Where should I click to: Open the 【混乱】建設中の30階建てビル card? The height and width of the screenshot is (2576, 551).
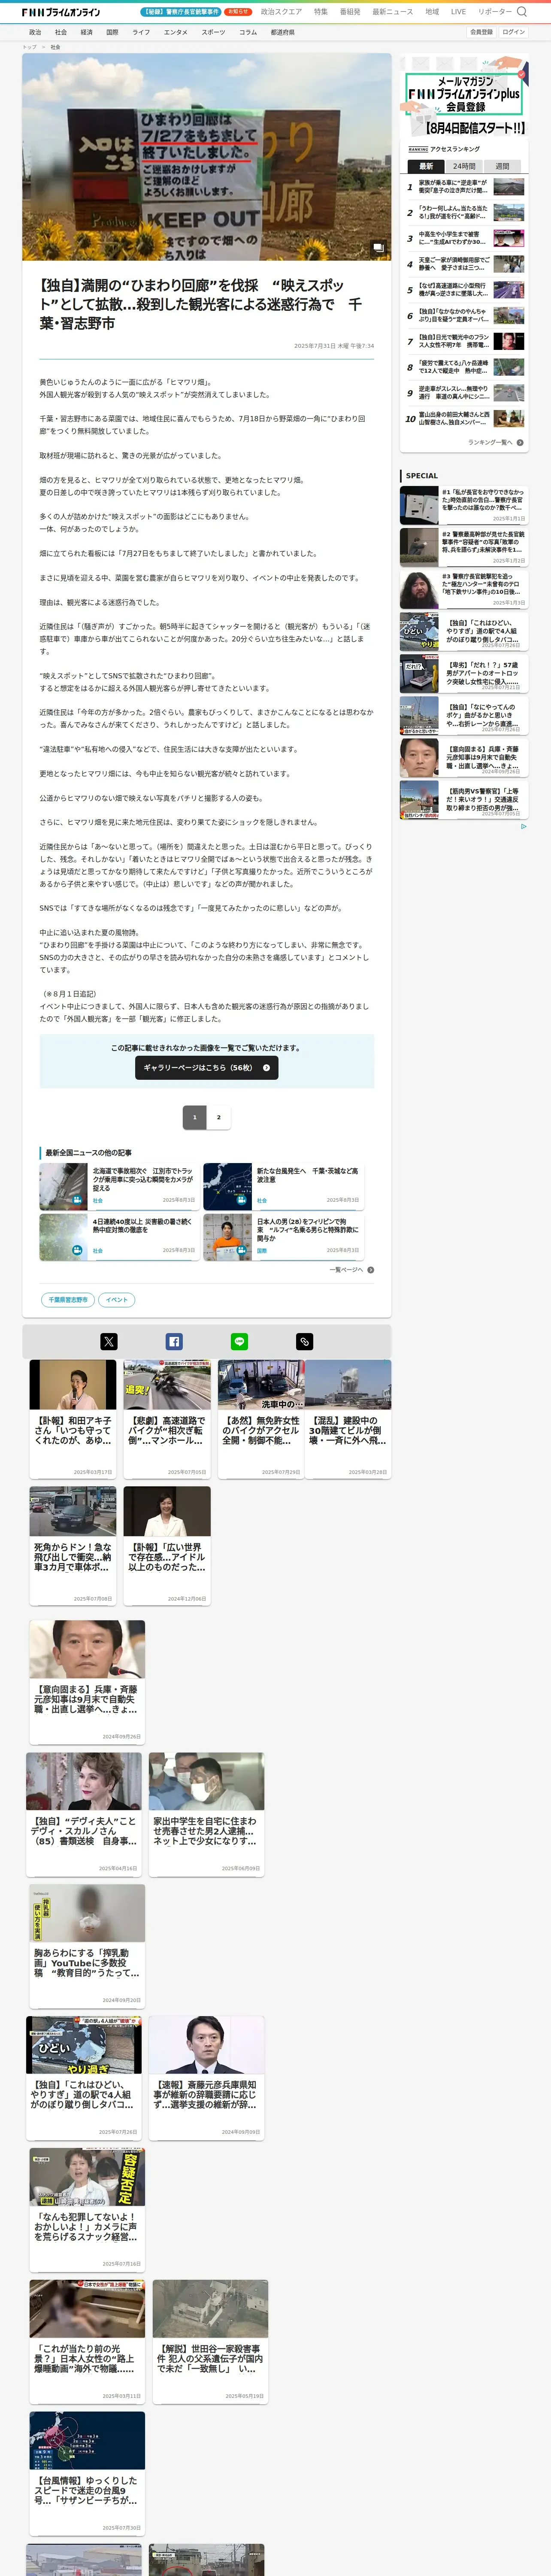[348, 1419]
